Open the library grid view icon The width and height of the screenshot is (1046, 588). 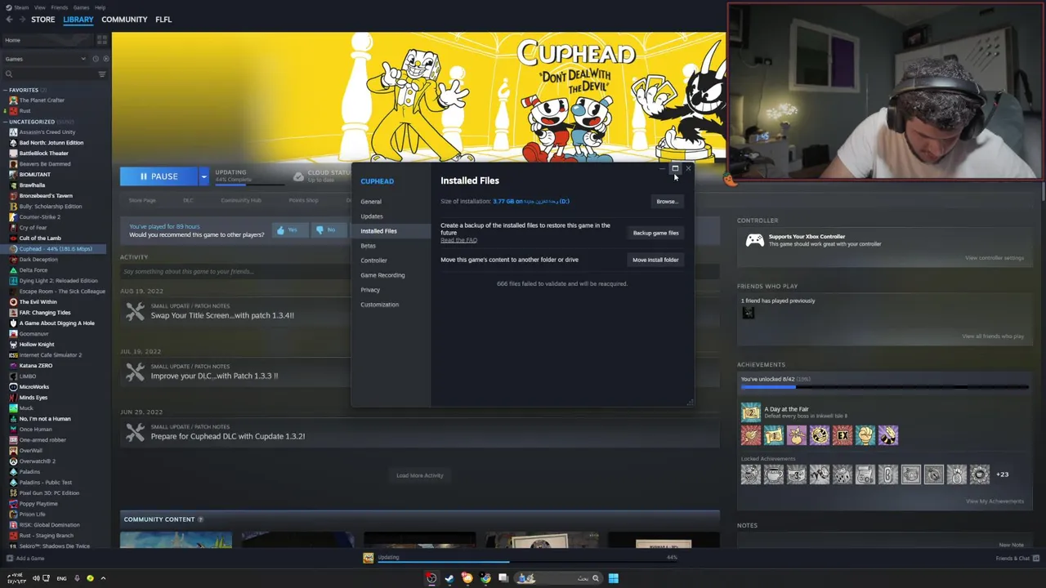101,40
